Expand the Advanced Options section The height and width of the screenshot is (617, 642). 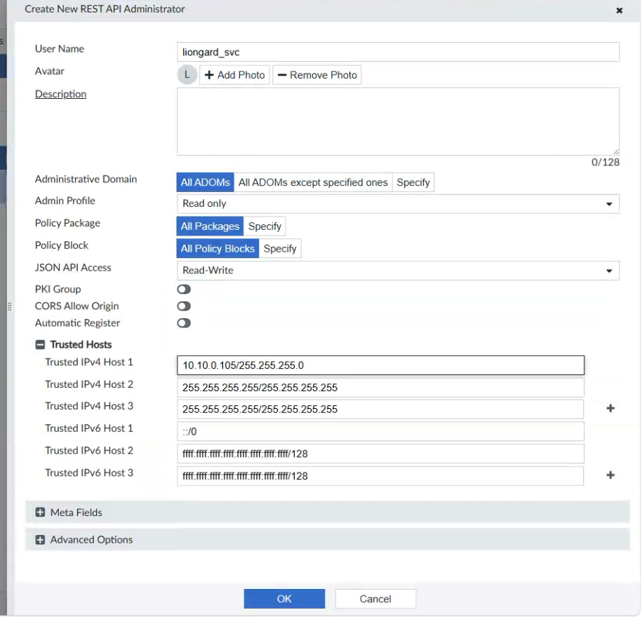pyautogui.click(x=40, y=540)
